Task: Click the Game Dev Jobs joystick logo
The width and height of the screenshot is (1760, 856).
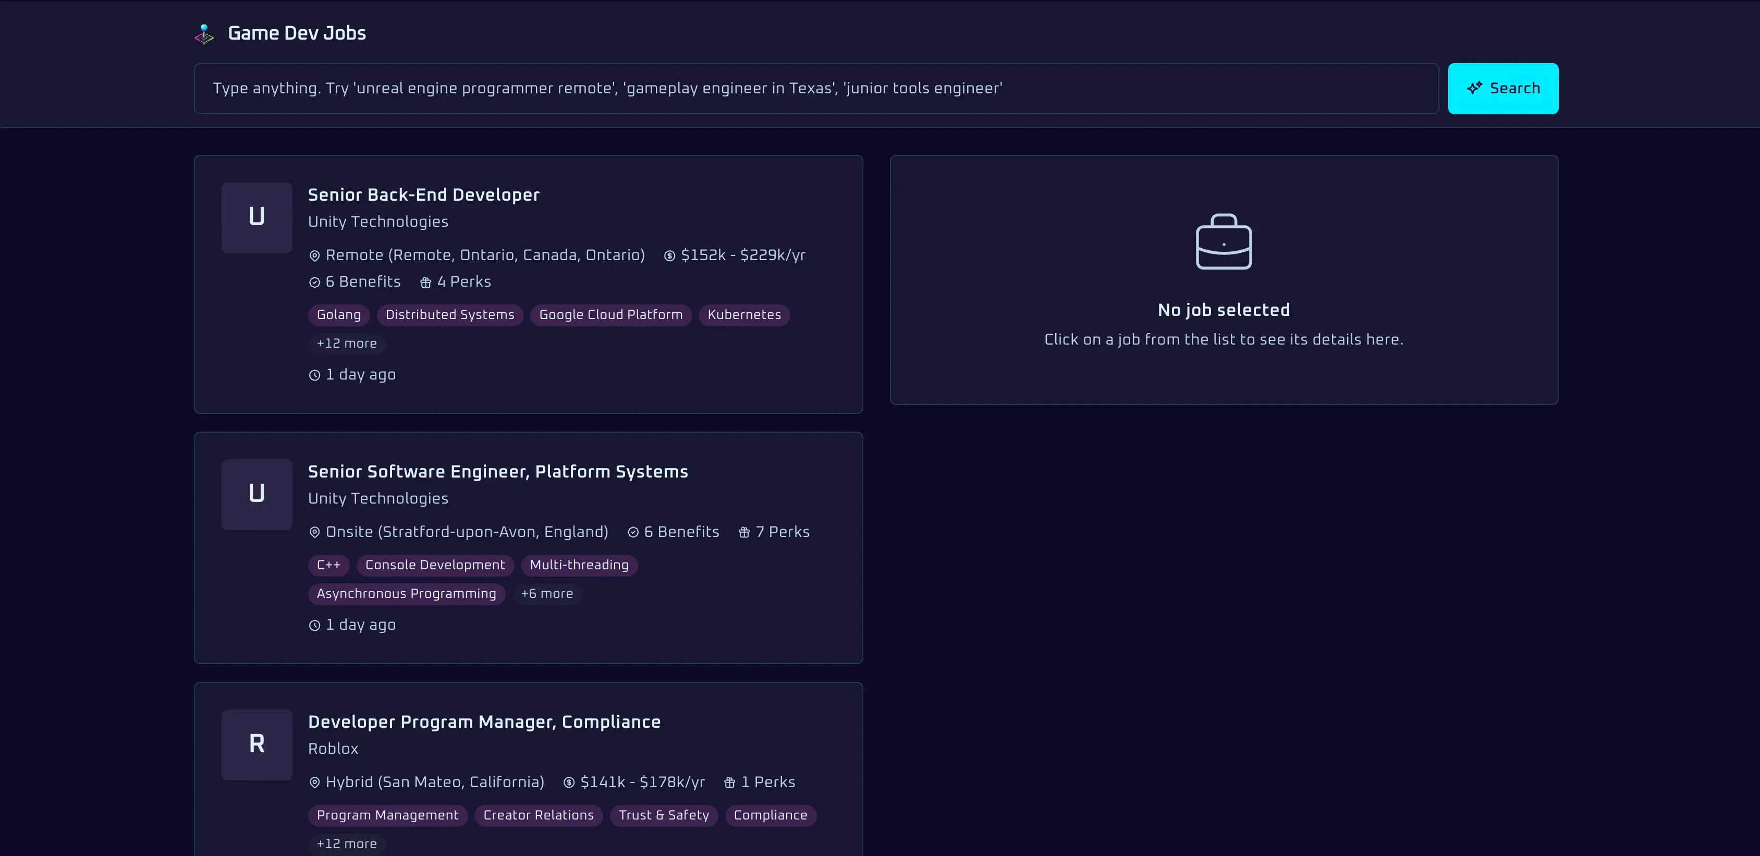Action: 204,33
